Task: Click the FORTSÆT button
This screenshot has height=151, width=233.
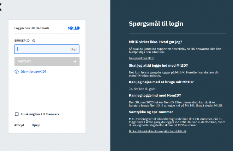Action: [x=47, y=61]
